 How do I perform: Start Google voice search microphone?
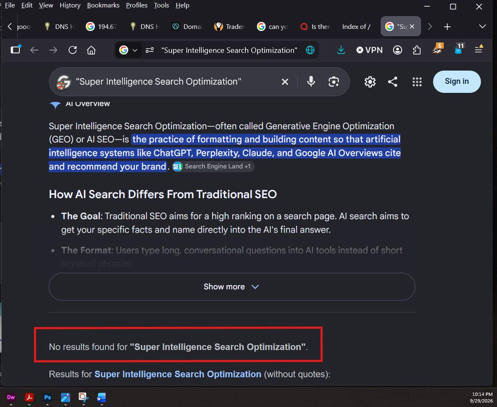coord(311,82)
